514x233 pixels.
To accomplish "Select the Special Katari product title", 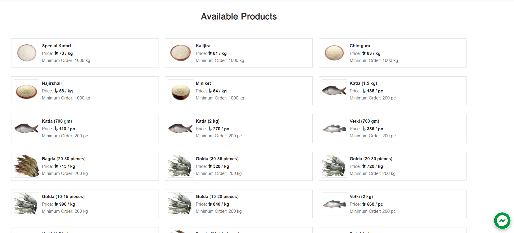I will tap(56, 46).
